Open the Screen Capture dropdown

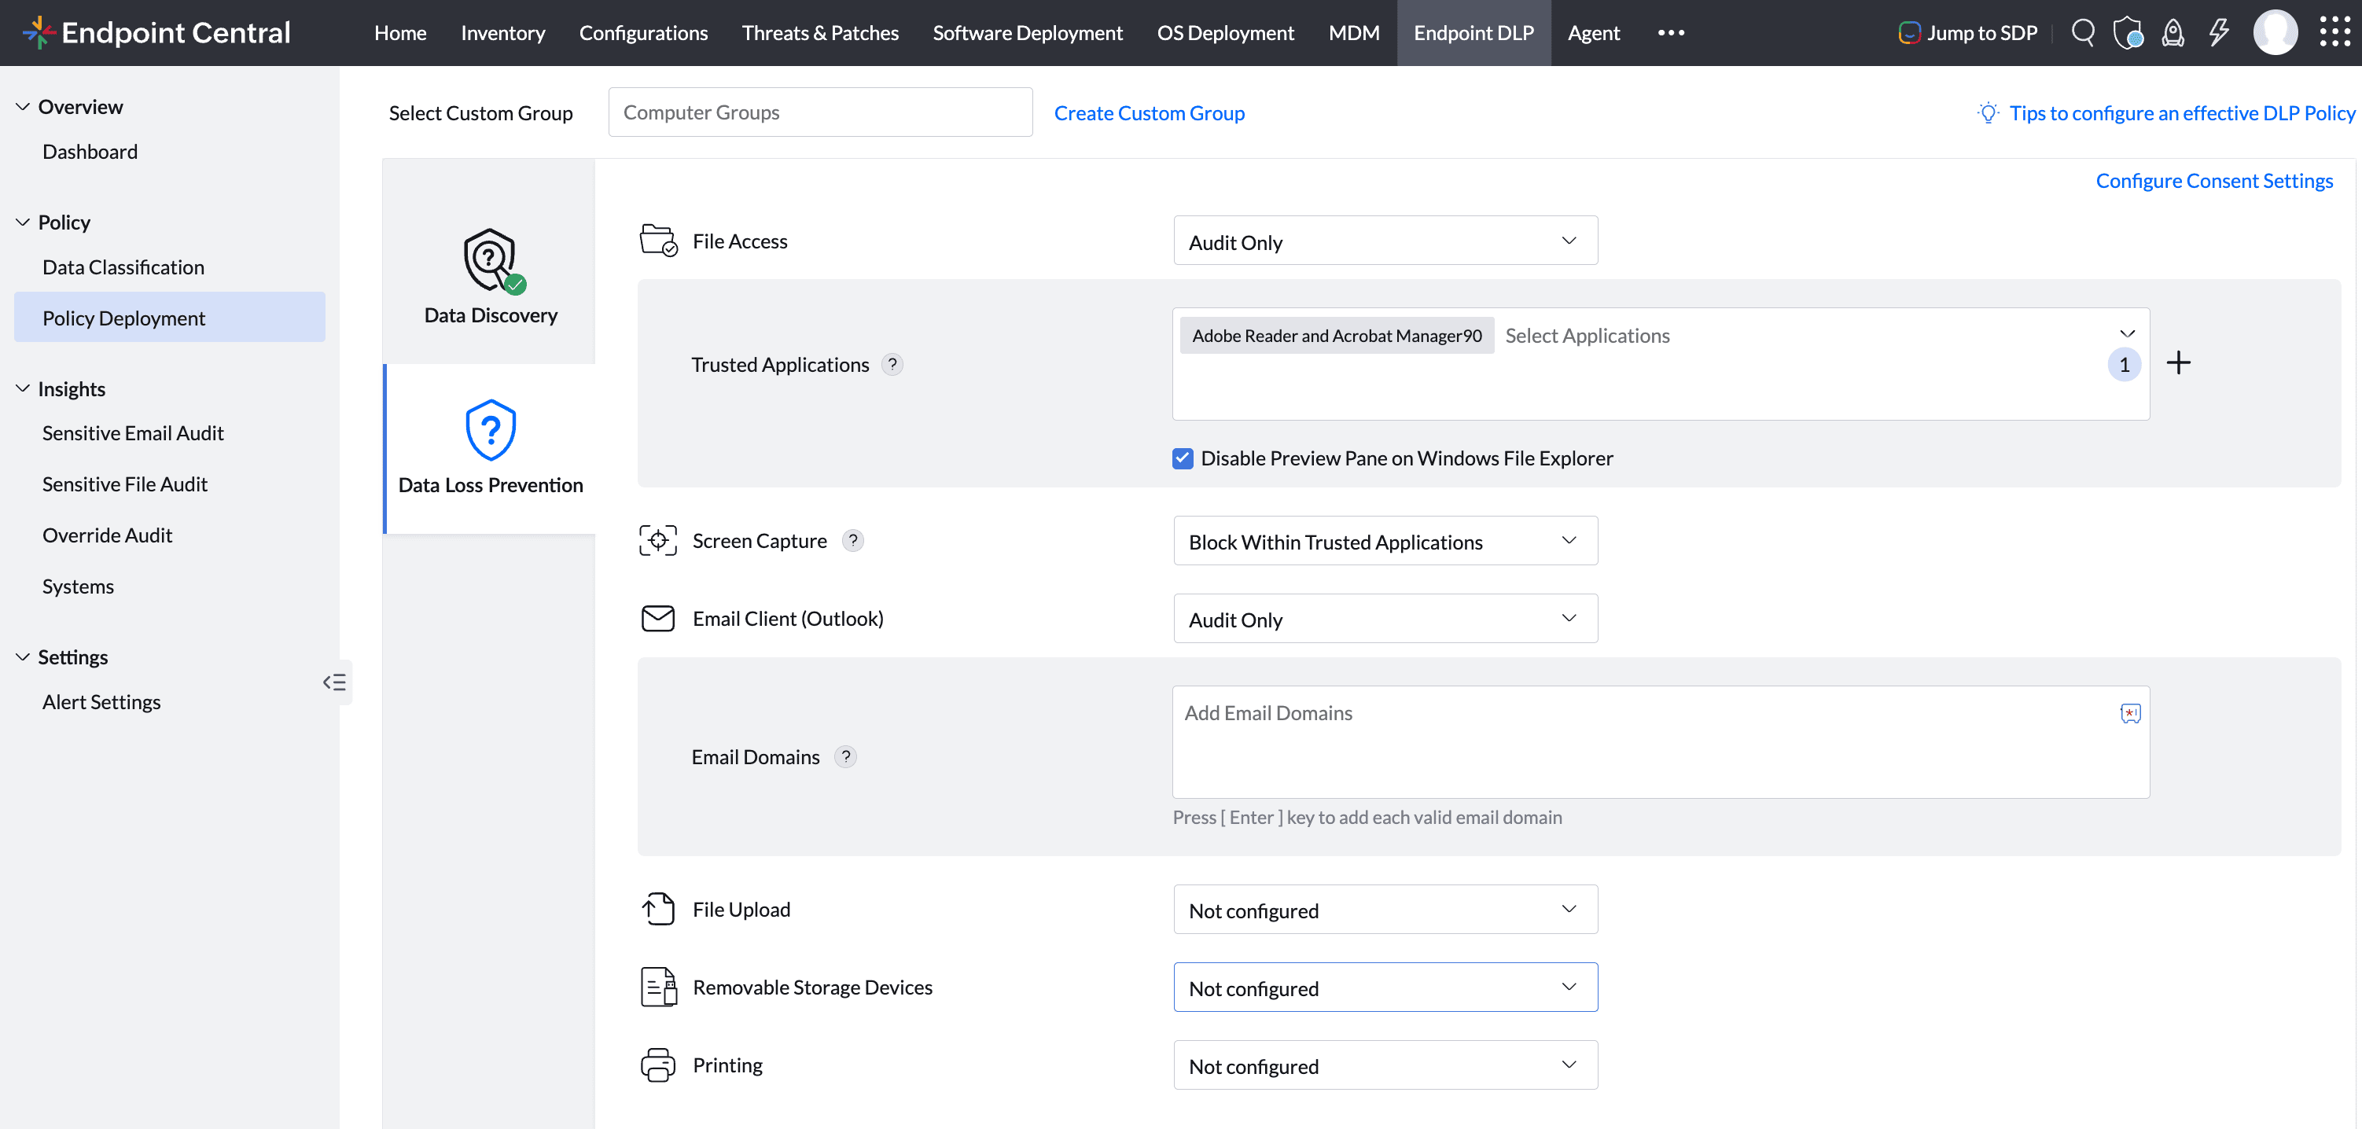(x=1385, y=540)
